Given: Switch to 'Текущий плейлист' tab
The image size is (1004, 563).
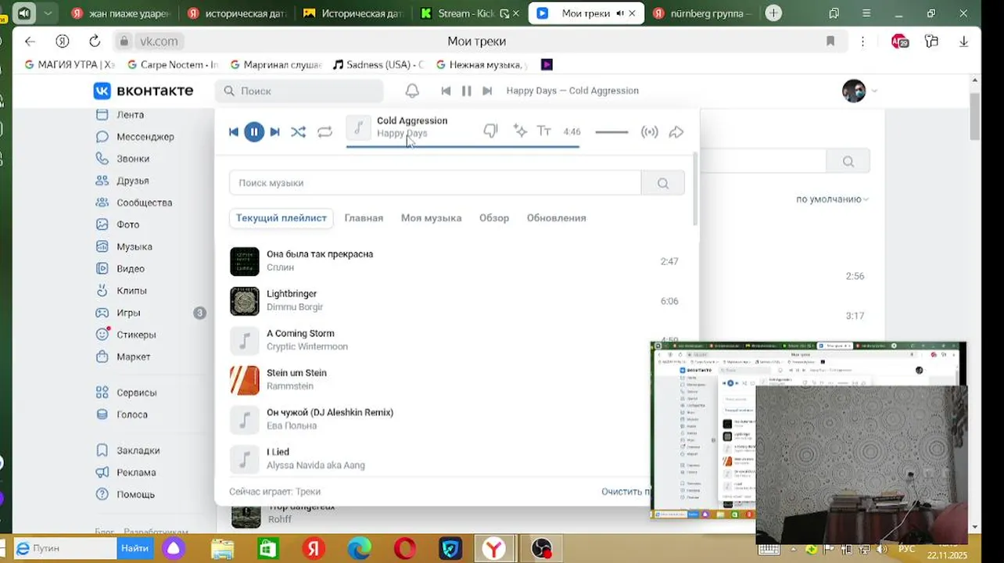Looking at the screenshot, I should [281, 218].
